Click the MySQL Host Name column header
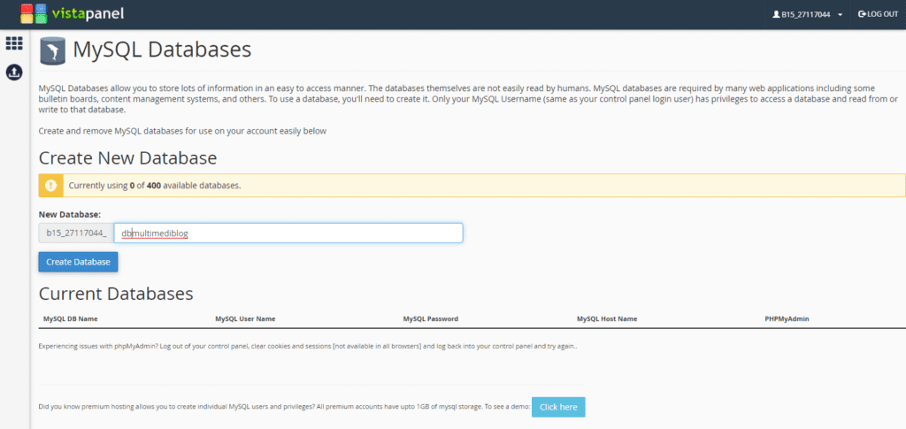906x429 pixels. 607,318
